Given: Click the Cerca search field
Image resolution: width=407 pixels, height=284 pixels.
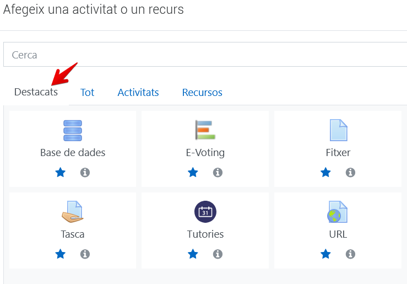Looking at the screenshot, I should [205, 55].
